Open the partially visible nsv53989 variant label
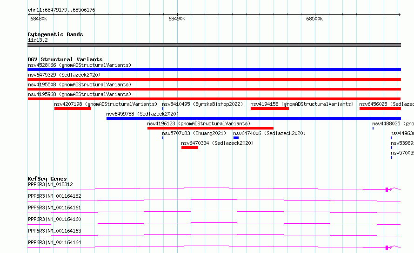The image size is (414, 253). click(x=402, y=143)
